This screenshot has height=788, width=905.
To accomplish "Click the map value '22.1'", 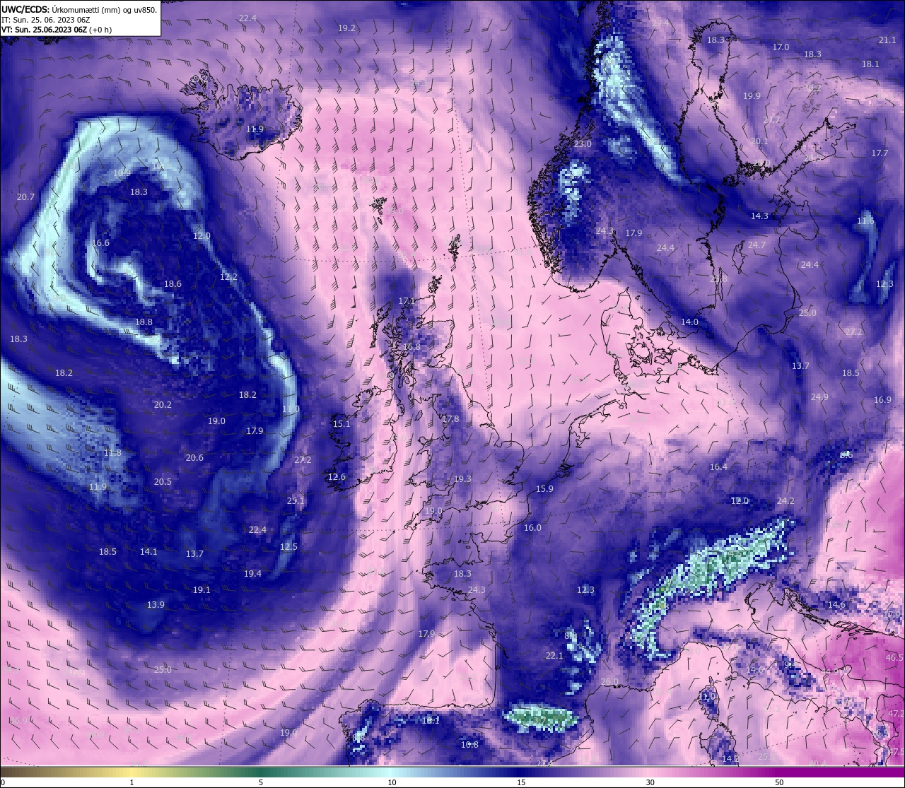I will (x=554, y=656).
